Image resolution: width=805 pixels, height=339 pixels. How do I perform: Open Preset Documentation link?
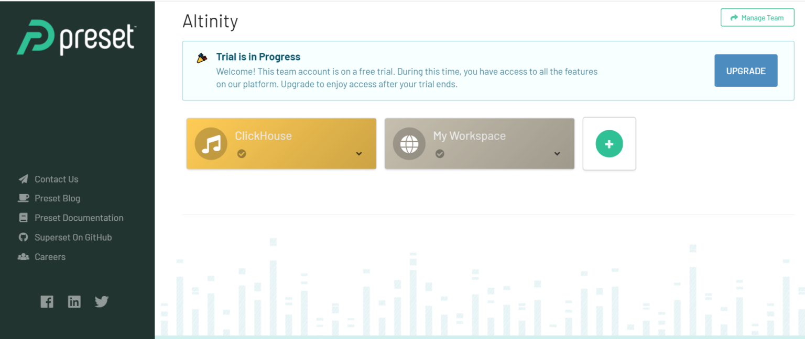pos(79,218)
